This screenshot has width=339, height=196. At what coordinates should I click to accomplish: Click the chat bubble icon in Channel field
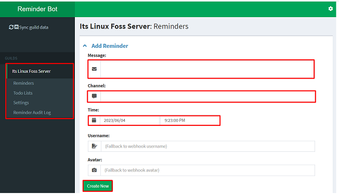(94, 96)
